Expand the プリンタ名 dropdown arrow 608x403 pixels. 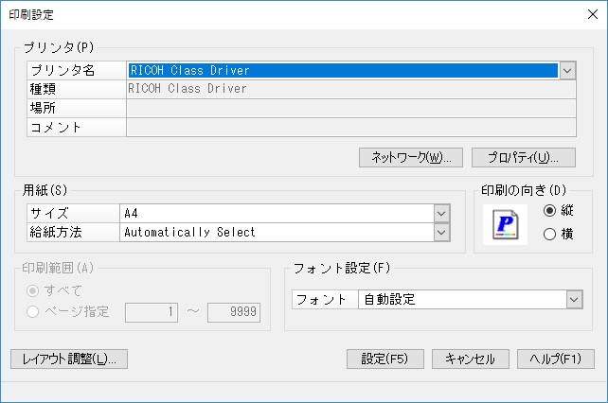(x=567, y=71)
